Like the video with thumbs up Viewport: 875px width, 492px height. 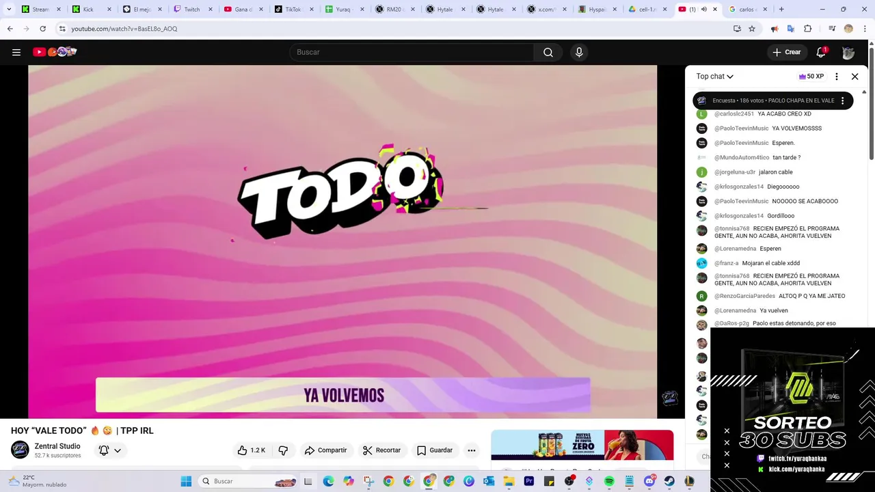[251, 450]
